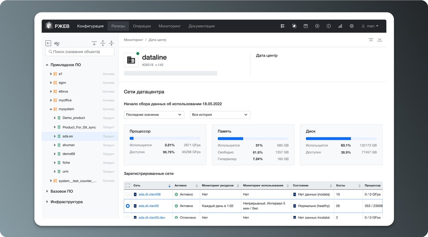Click the bar chart statistics icon

pyautogui.click(x=340, y=26)
